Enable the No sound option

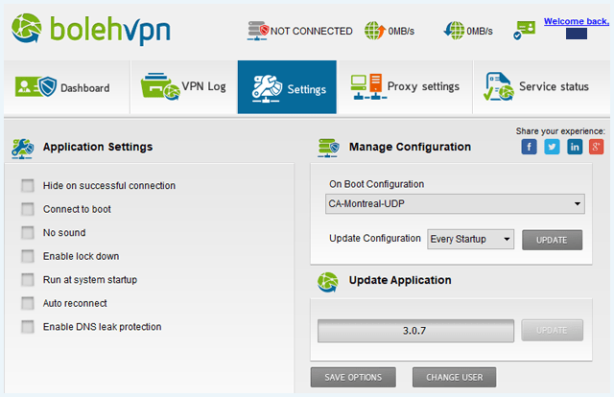point(28,233)
